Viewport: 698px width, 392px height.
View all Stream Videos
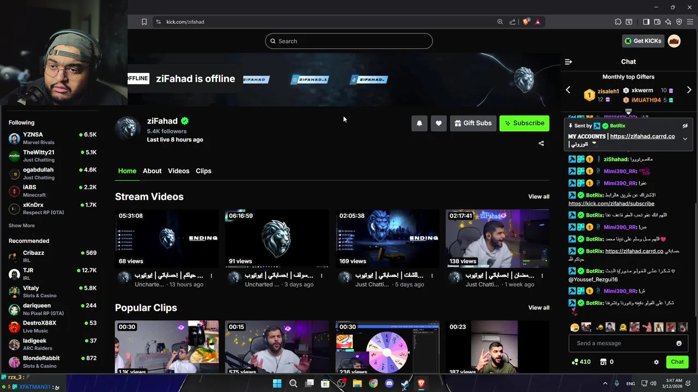[539, 197]
